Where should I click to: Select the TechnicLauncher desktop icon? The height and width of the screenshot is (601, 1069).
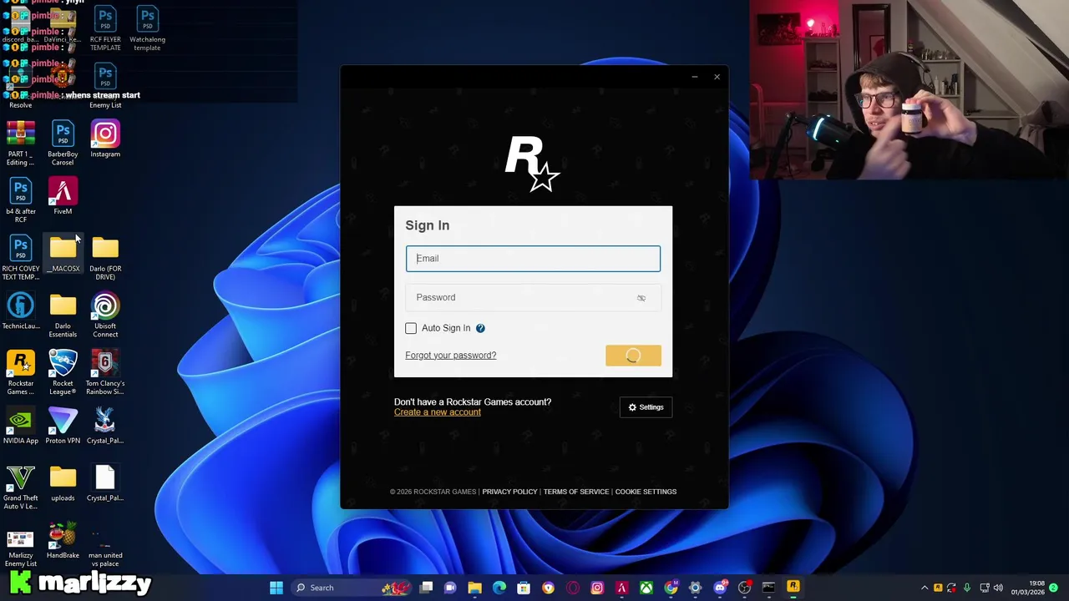(21, 311)
